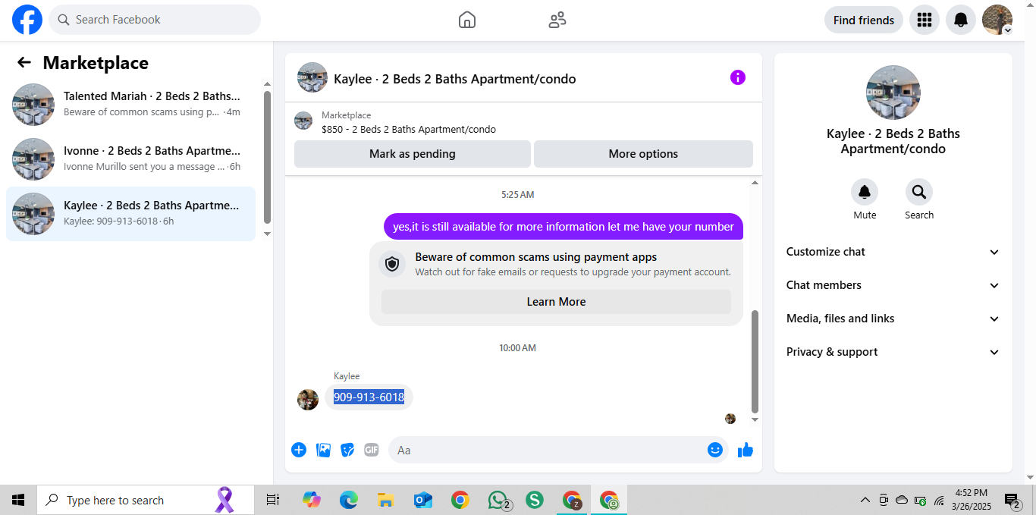
Task: Open the emoji picker smiley icon
Action: [715, 450]
